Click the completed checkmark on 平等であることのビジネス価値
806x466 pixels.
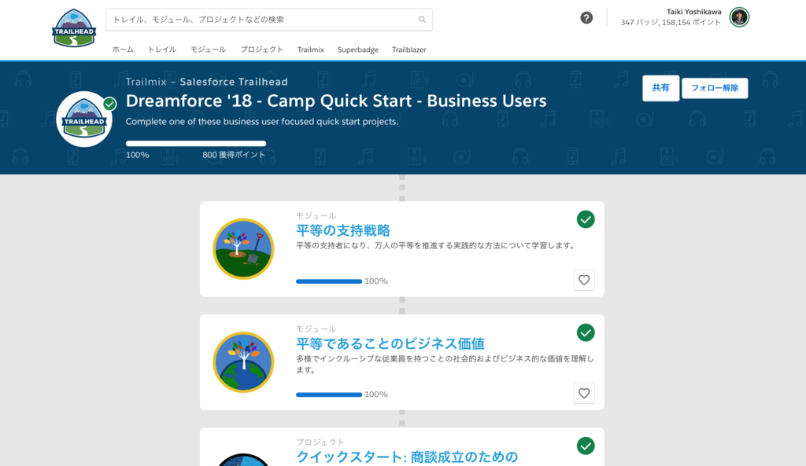coord(586,332)
